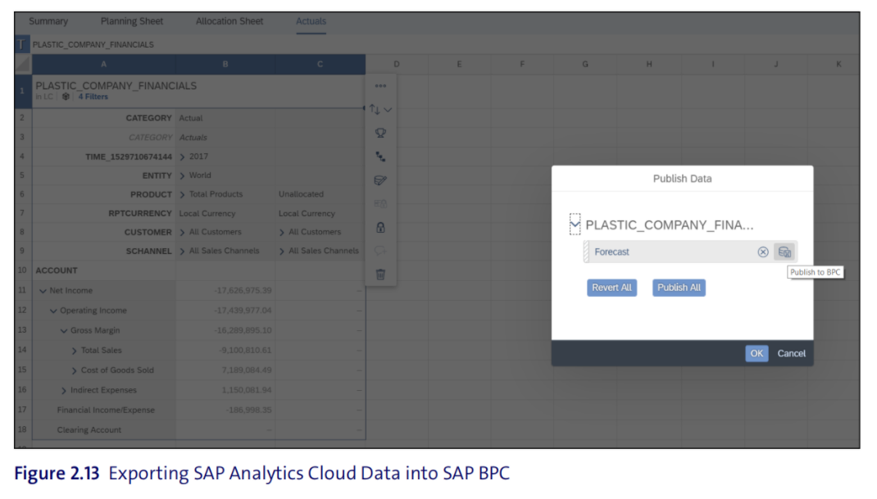Expand All Sales Channels in column C
The width and height of the screenshot is (877, 499).
(x=282, y=252)
